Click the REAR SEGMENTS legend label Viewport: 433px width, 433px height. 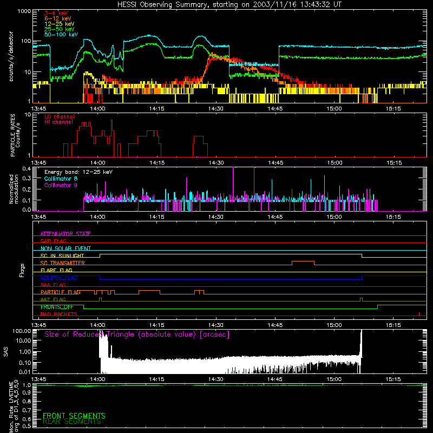point(72,422)
